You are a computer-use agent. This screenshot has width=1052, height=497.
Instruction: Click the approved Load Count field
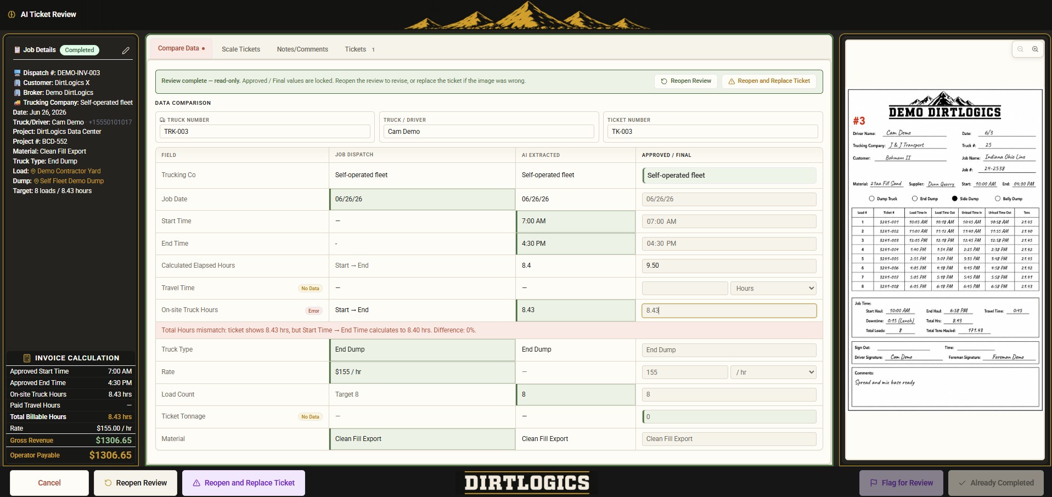(x=729, y=394)
